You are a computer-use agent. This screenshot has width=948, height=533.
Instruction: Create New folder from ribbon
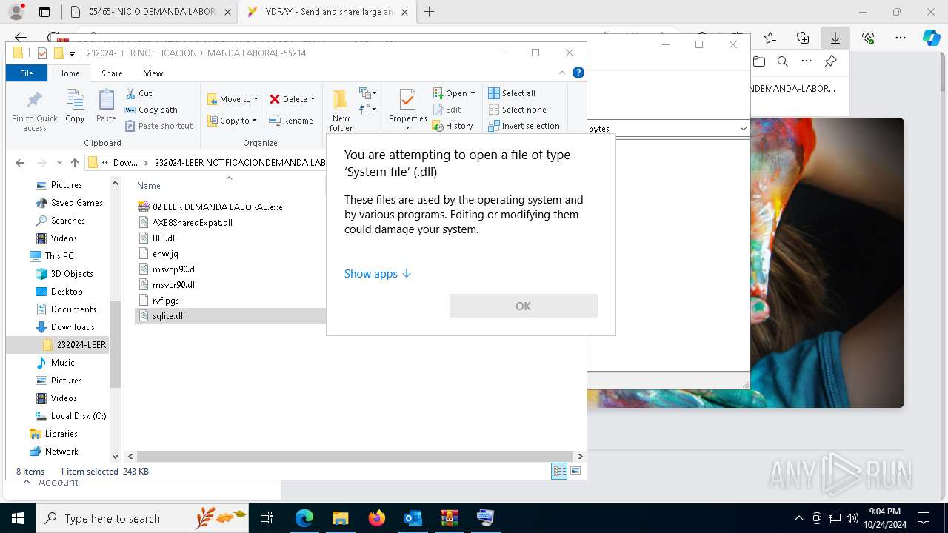tap(341, 111)
